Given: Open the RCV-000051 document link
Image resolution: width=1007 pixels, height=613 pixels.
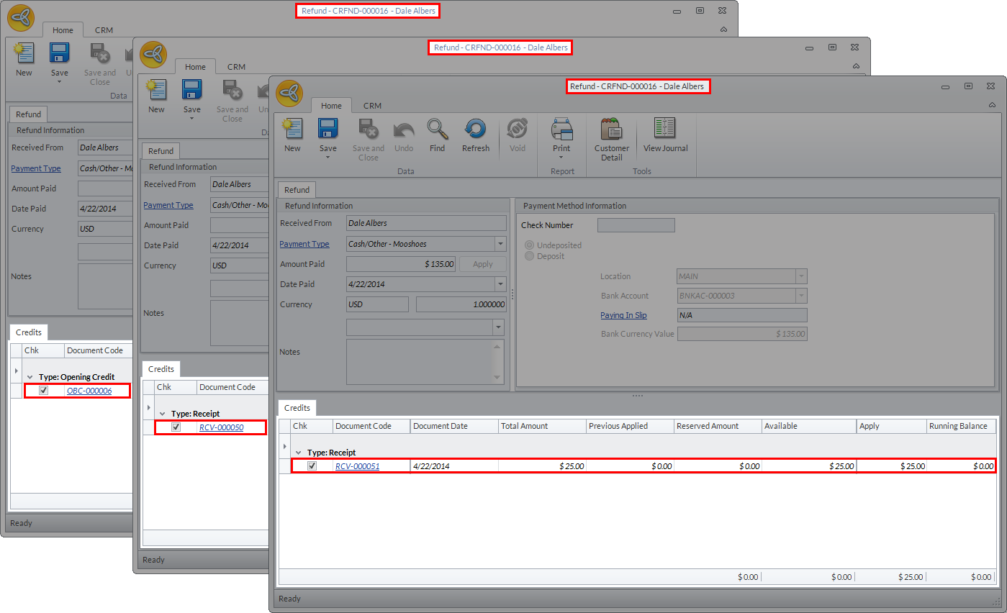Looking at the screenshot, I should pos(357,466).
